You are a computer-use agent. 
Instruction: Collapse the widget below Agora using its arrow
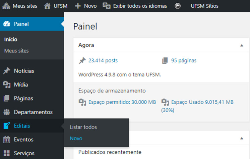[x=242, y=138]
